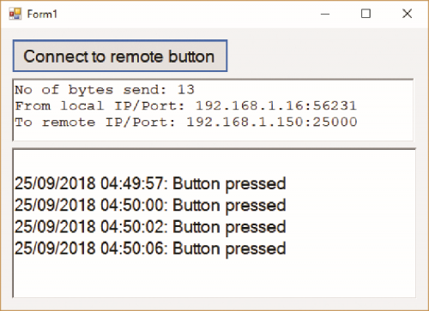Maximize the Form1 window
The image size is (429, 311).
(366, 14)
